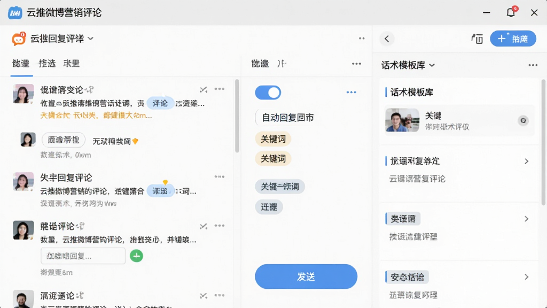Open the 话术模板库 dropdown
Viewport: 547px width, 308px height.
(432, 65)
